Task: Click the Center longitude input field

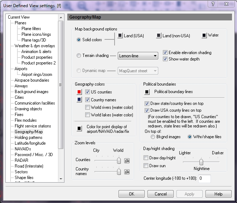Action: coord(204,178)
